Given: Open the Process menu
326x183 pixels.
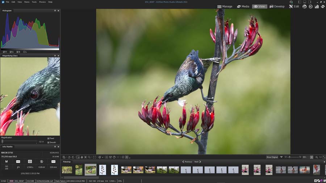Looking at the screenshot, I should (42, 2).
